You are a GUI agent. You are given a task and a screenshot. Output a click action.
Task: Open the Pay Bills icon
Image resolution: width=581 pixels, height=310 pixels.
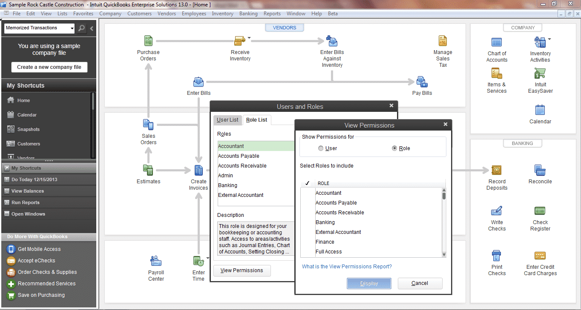(422, 82)
